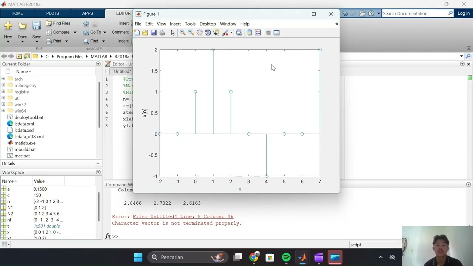Expand the win64 folder
Viewport: 473px width, 266px height.
(x=3, y=111)
